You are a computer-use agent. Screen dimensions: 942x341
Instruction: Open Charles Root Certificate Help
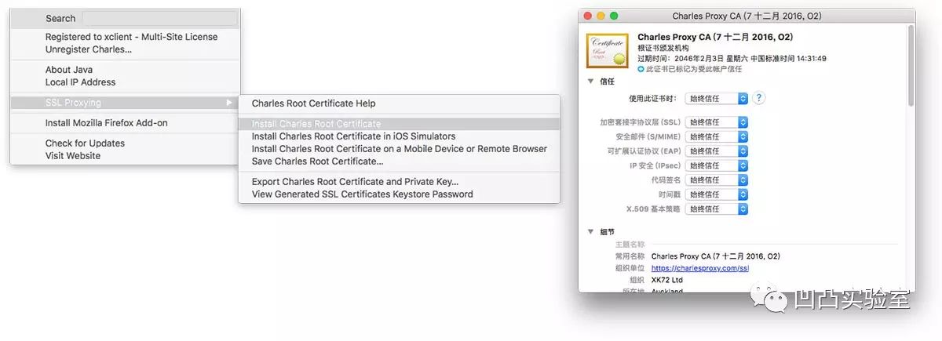coord(313,103)
